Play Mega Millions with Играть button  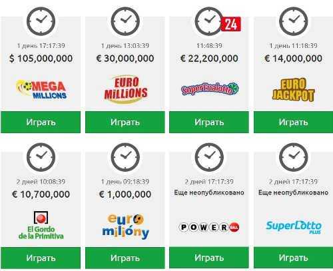(41, 123)
